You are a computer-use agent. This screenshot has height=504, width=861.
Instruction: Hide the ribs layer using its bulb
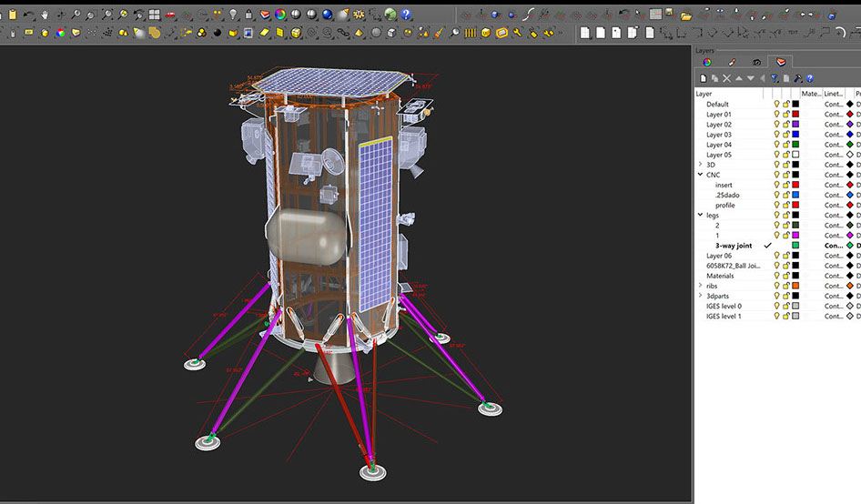tap(776, 286)
